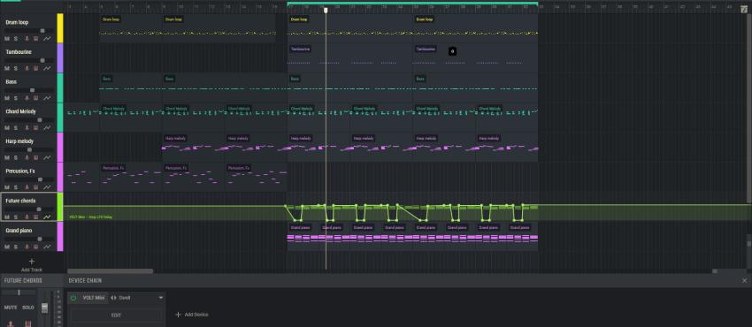752x327 pixels.
Task: Click Add Device in the device chain
Action: 192,315
